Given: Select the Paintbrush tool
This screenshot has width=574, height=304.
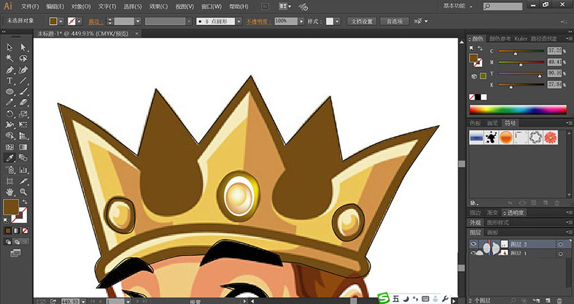Looking at the screenshot, I should [24, 92].
